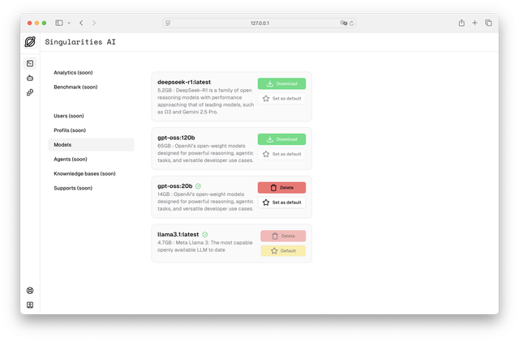
Task: Click the 65GB gpt-oss:120b description text
Action: coord(205,153)
